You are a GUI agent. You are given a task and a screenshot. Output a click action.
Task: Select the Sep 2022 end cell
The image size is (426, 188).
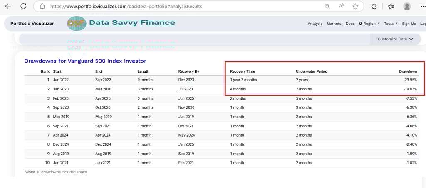tap(103, 80)
